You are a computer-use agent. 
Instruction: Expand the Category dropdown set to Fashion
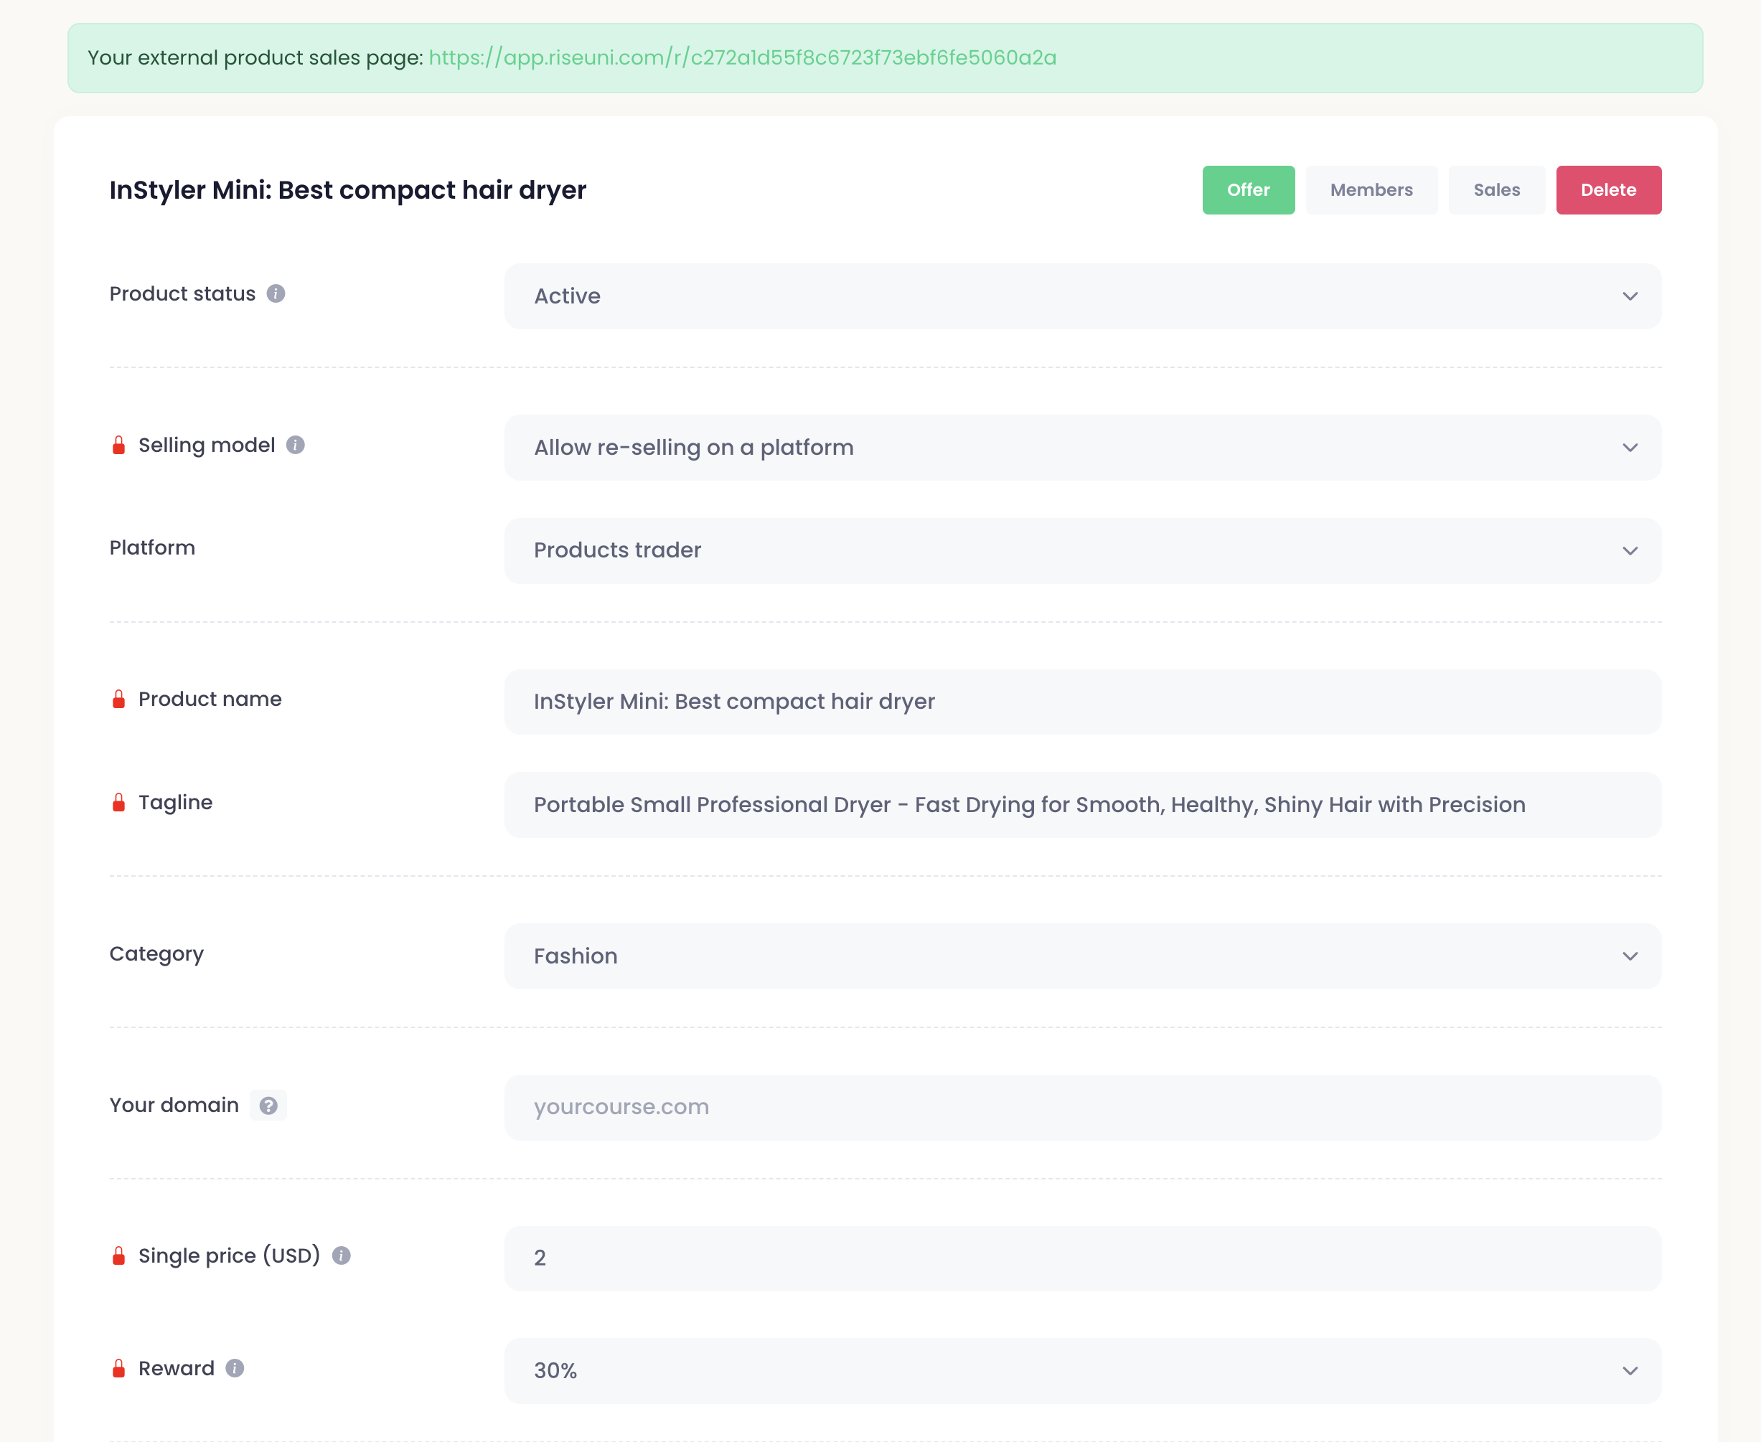(x=1081, y=956)
